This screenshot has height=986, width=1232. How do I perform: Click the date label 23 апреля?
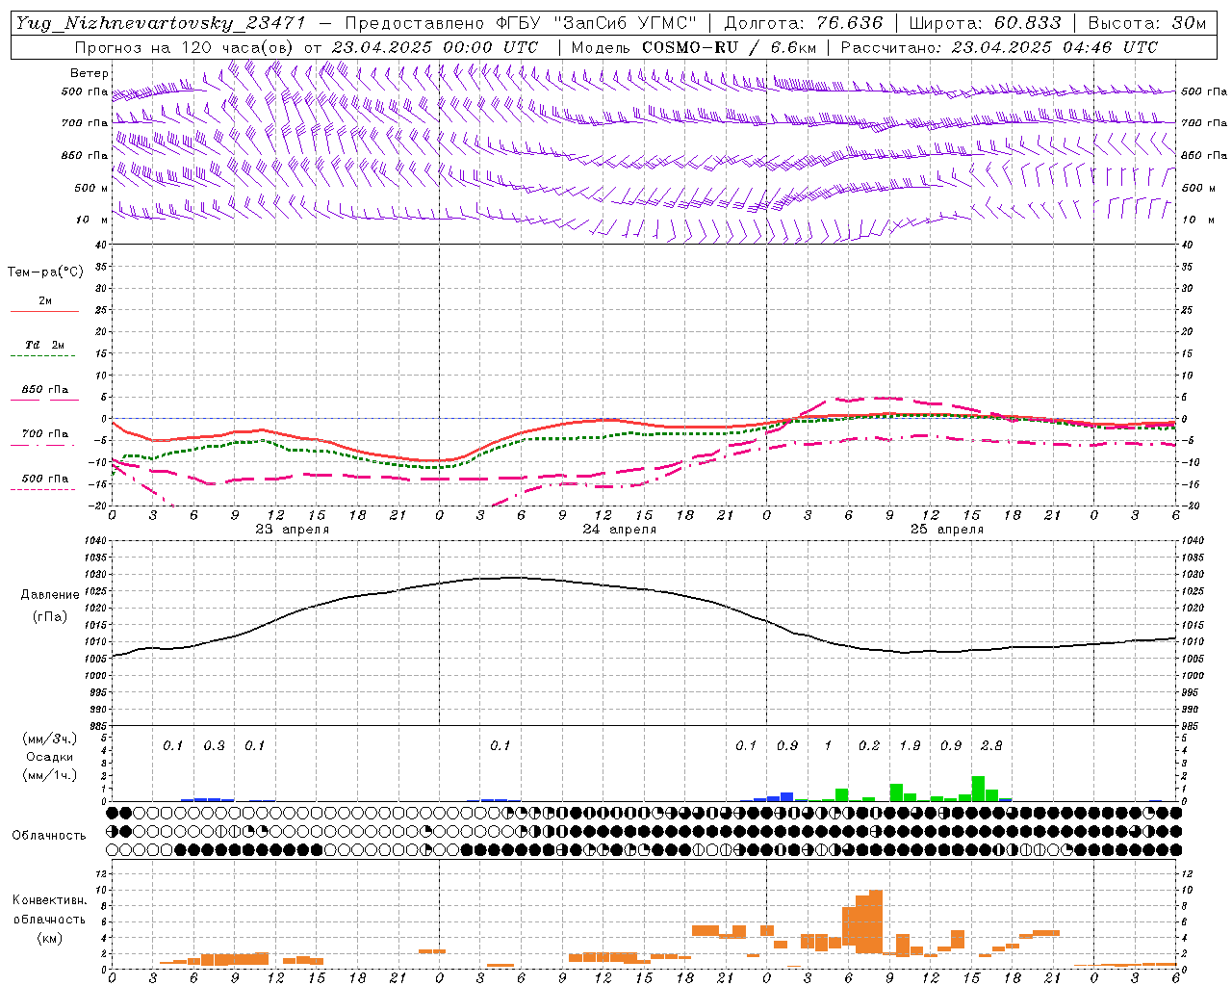(293, 530)
